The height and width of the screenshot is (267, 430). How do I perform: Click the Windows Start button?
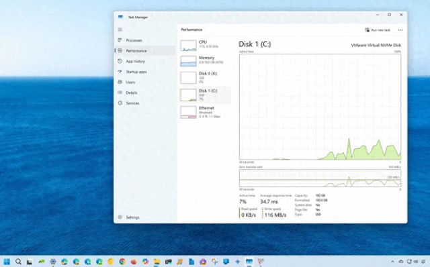pyautogui.click(x=7, y=262)
